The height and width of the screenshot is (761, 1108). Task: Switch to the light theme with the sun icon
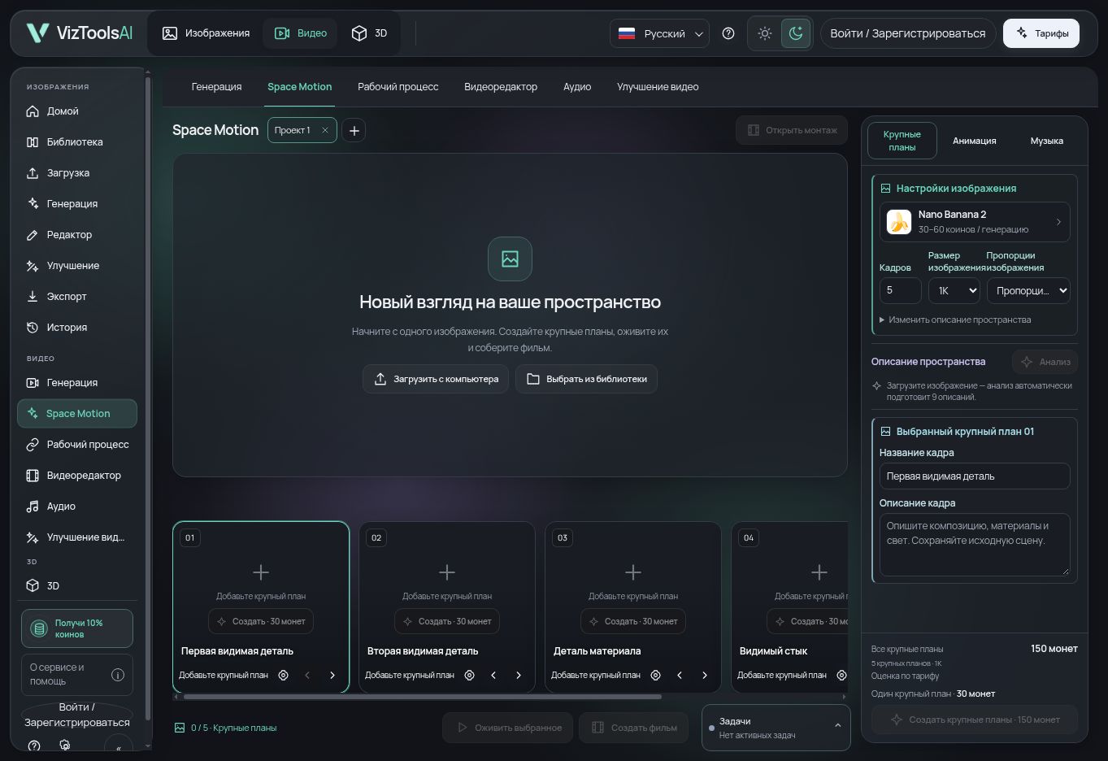pos(765,33)
